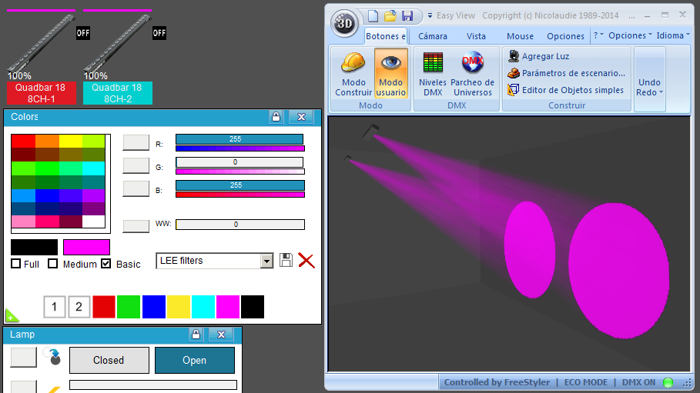Click gray button beside R channel
This screenshot has width=700, height=393.
click(x=136, y=142)
